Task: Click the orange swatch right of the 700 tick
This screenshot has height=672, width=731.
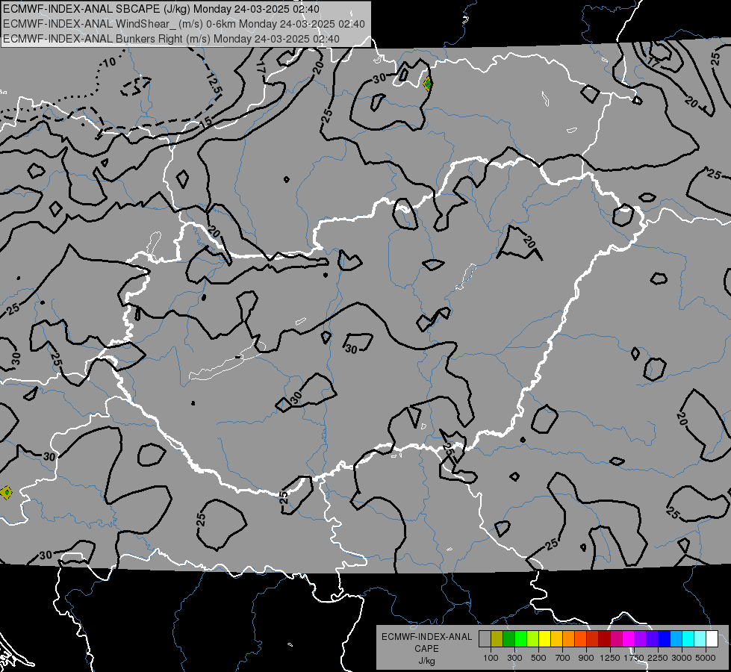Action: (568, 639)
